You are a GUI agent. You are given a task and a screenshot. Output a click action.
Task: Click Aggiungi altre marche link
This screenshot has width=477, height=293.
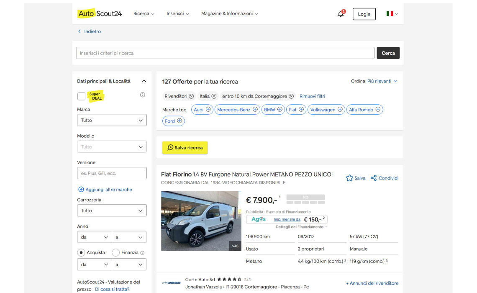point(105,190)
